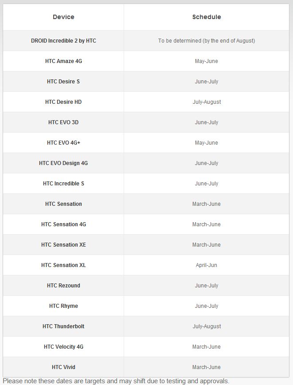Click the HTC Amaze 4G device name

click(63, 61)
